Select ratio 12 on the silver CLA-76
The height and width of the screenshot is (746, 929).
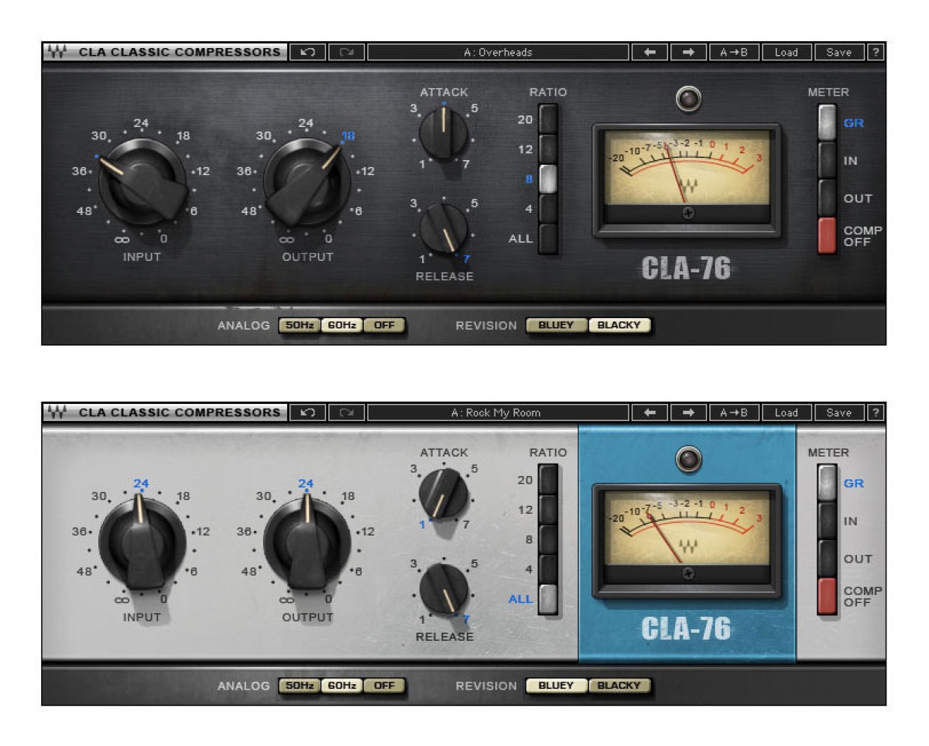click(548, 509)
